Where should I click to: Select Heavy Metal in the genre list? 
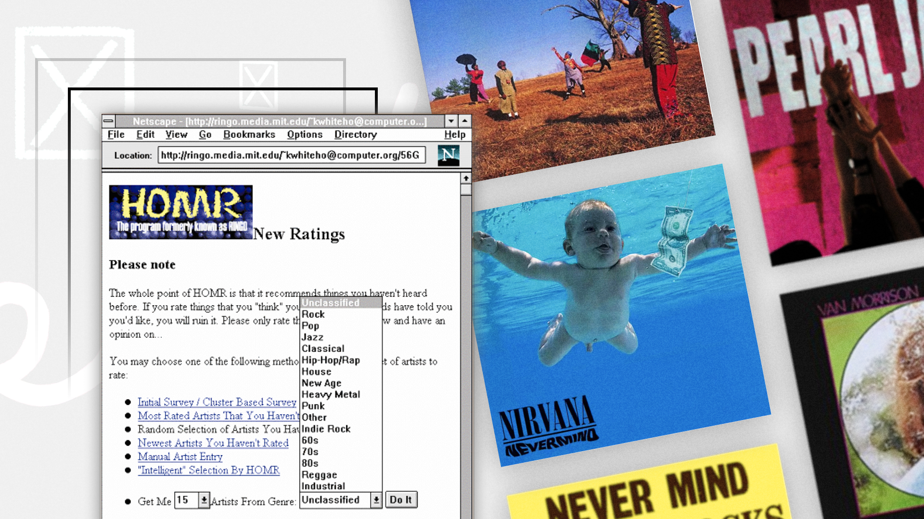[341, 395]
